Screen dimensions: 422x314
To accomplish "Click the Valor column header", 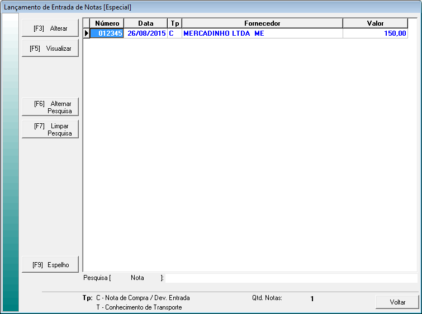I will coord(375,23).
